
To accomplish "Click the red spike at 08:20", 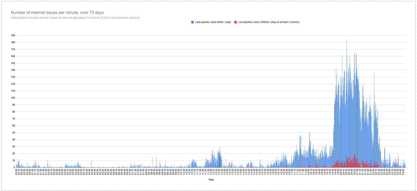I will tap(152, 162).
